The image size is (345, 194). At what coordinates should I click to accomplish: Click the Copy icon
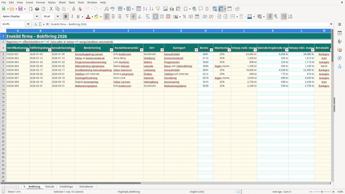pyautogui.click(x=57, y=9)
